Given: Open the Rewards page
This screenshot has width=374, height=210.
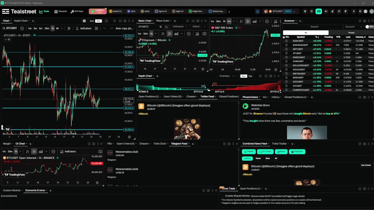Looking at the screenshot, I should 60,11.
